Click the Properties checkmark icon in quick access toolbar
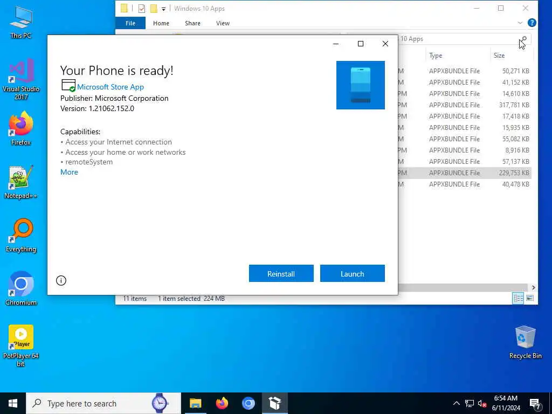The width and height of the screenshot is (552, 414). [x=142, y=9]
